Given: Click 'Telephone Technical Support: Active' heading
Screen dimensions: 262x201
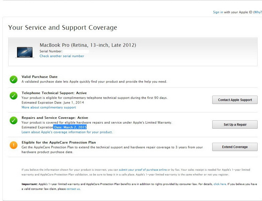Looking at the screenshot, I should 54,93.
